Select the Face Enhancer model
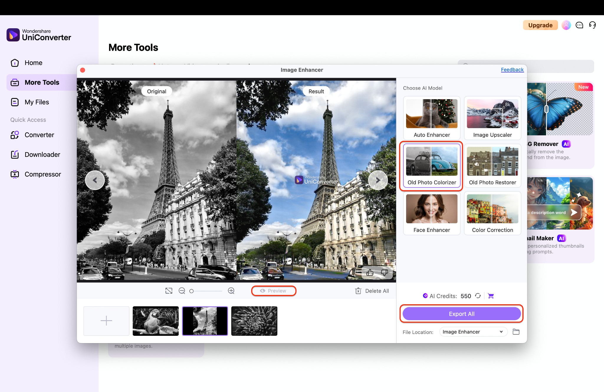 point(431,214)
